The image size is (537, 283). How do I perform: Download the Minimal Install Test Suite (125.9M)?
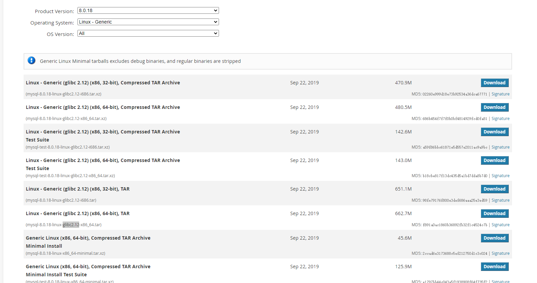(x=495, y=267)
